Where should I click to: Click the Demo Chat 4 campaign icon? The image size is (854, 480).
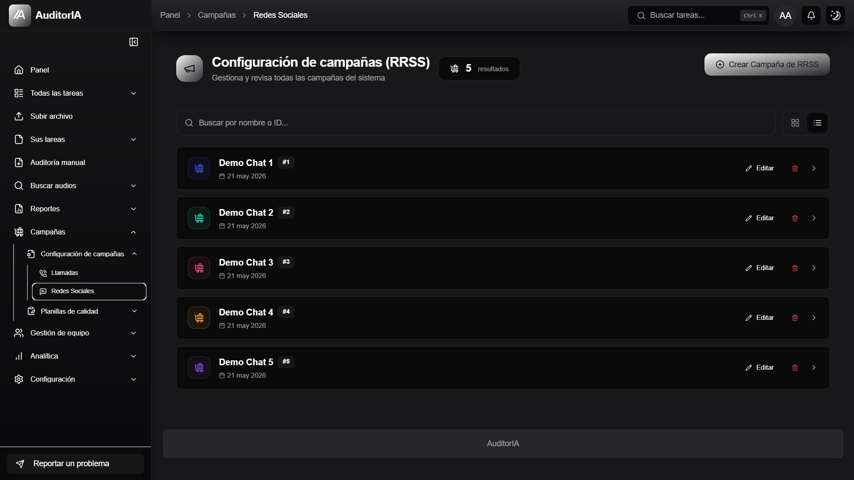199,318
